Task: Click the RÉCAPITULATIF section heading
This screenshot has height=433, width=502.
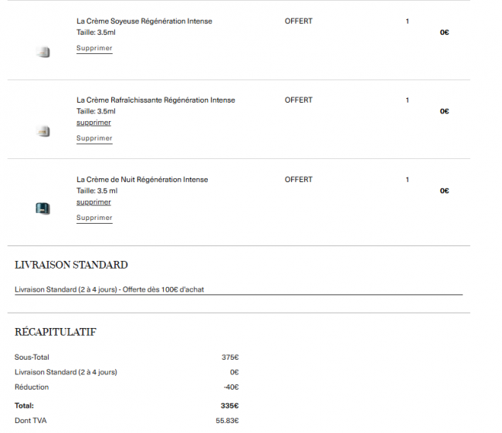Action: [x=56, y=333]
